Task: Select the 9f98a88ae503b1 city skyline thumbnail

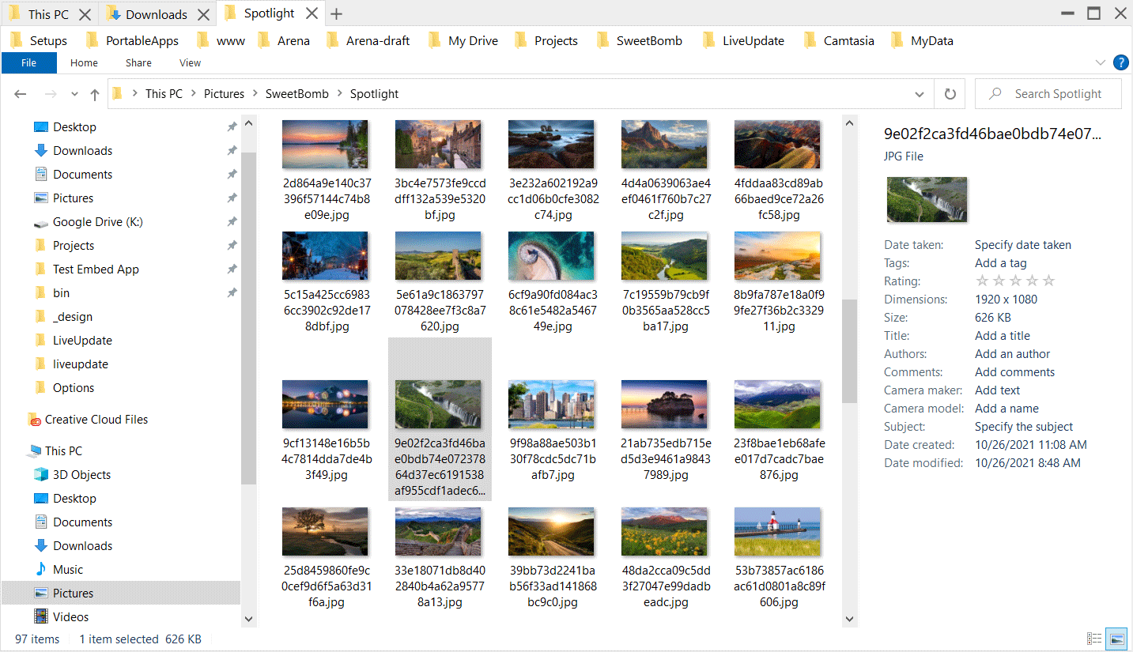Action: pyautogui.click(x=552, y=404)
